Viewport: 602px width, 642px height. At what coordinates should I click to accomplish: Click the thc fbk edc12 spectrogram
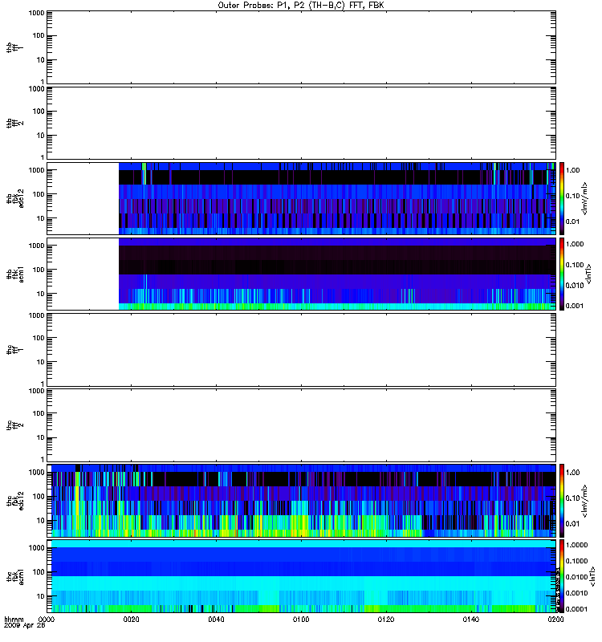coord(302,500)
